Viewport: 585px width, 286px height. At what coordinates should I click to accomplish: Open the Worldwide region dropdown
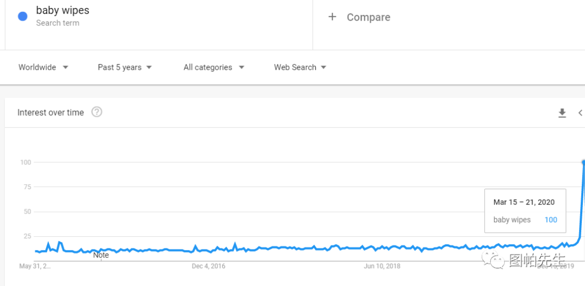click(x=43, y=67)
